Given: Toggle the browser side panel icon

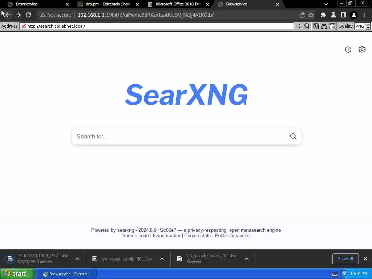Looking at the screenshot, I should (344, 15).
